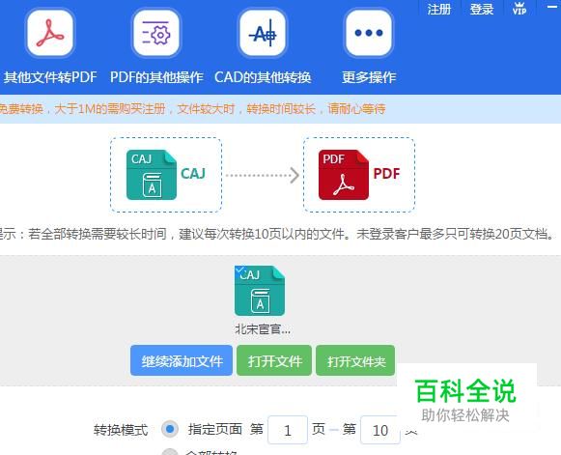Viewport: 561px width, 455px height.
Task: Click the green CAJ source format icon
Action: pyautogui.click(x=152, y=174)
